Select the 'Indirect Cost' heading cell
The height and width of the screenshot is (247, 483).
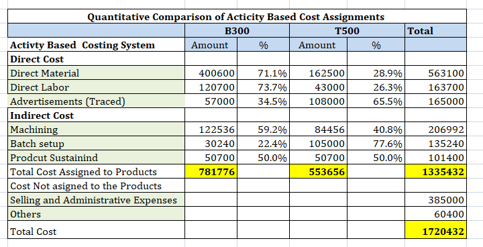tap(96, 115)
